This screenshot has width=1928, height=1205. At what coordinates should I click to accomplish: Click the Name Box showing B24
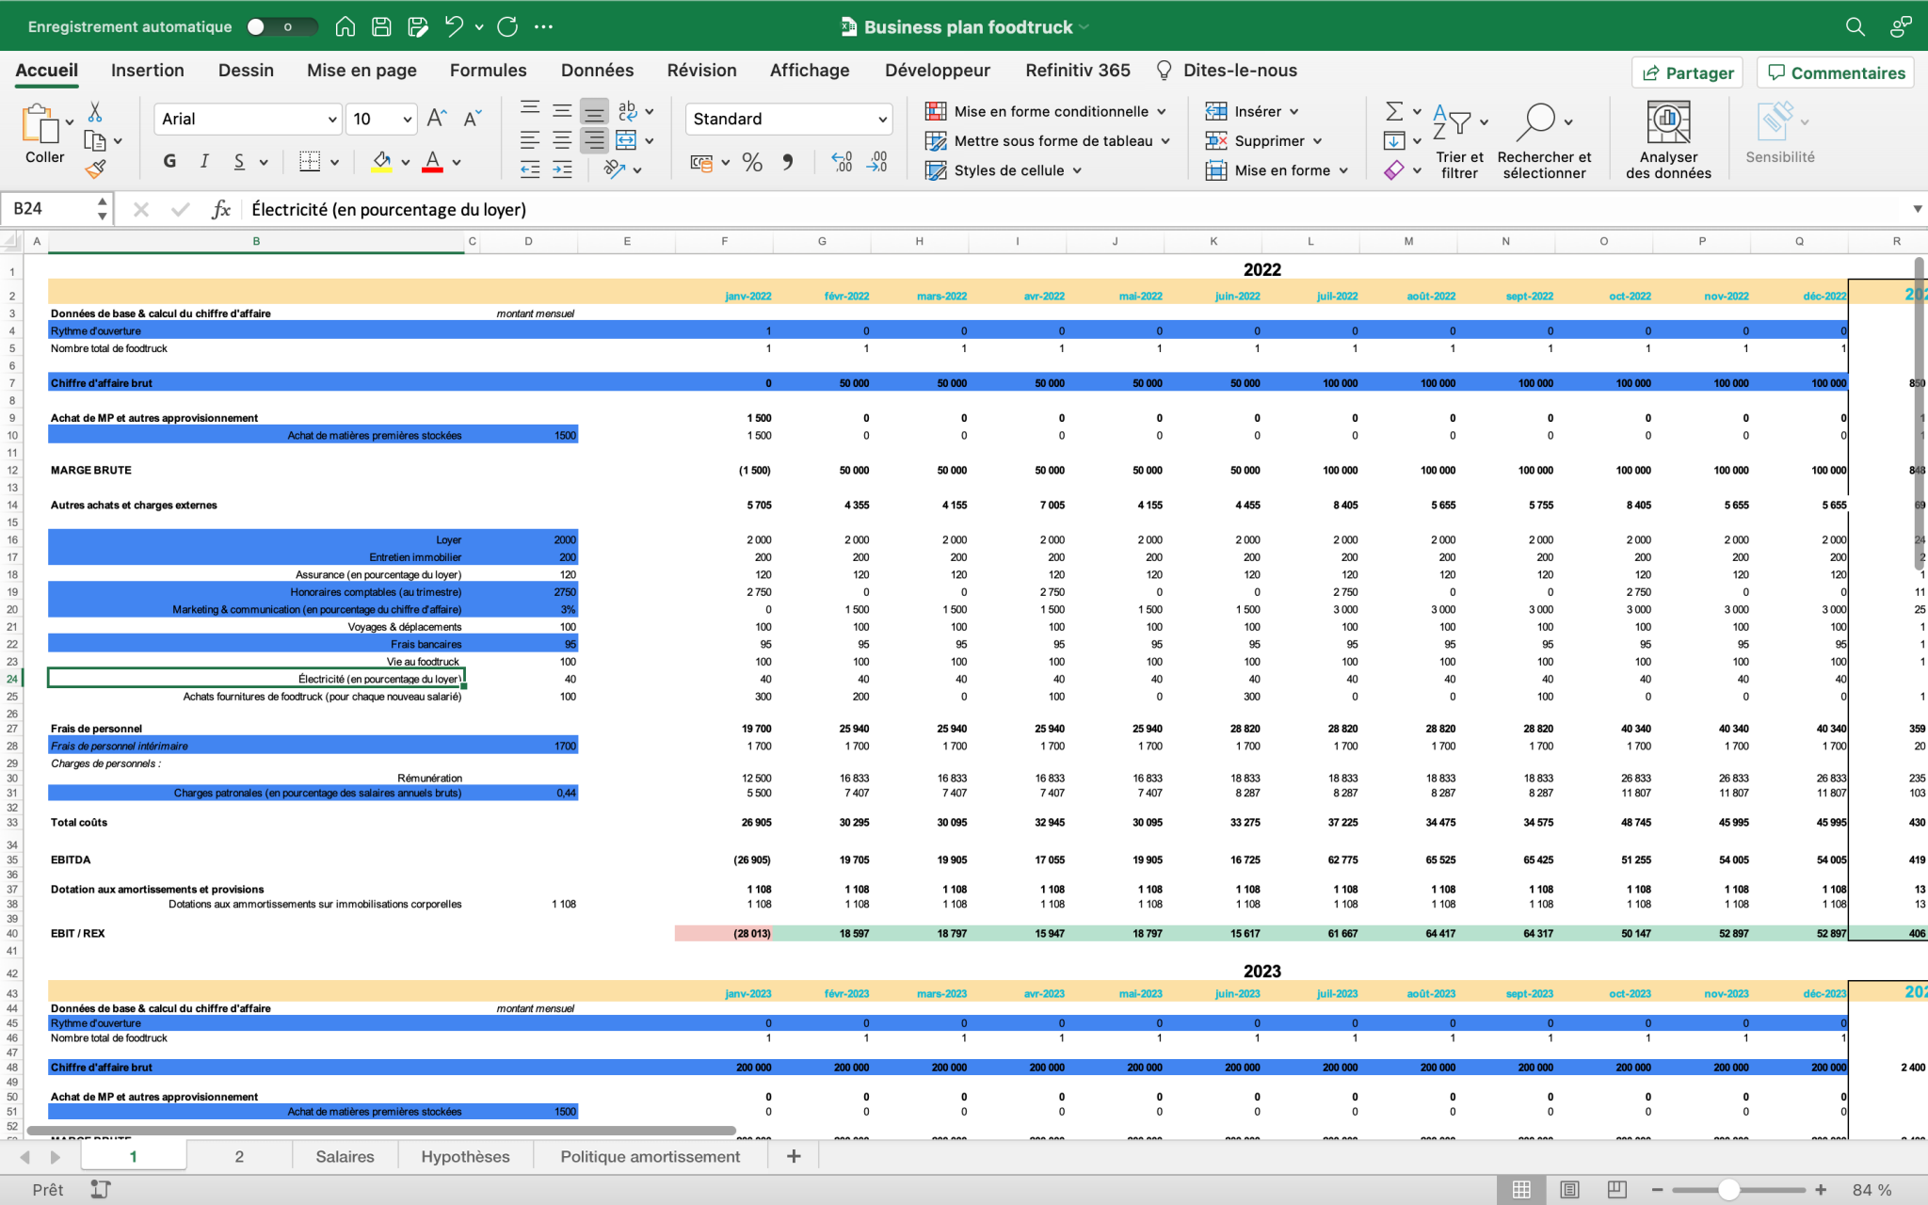pyautogui.click(x=55, y=209)
